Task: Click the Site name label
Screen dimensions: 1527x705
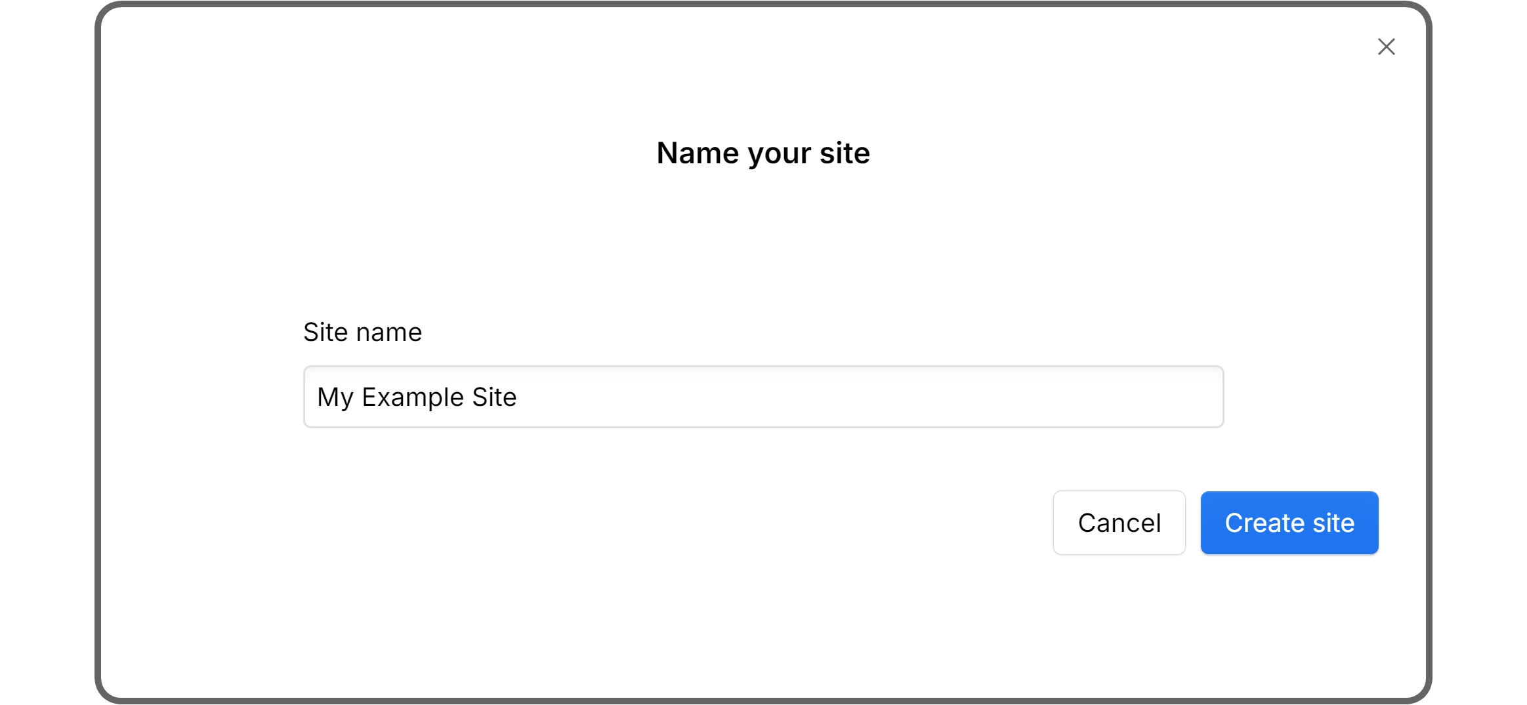Action: (x=362, y=332)
